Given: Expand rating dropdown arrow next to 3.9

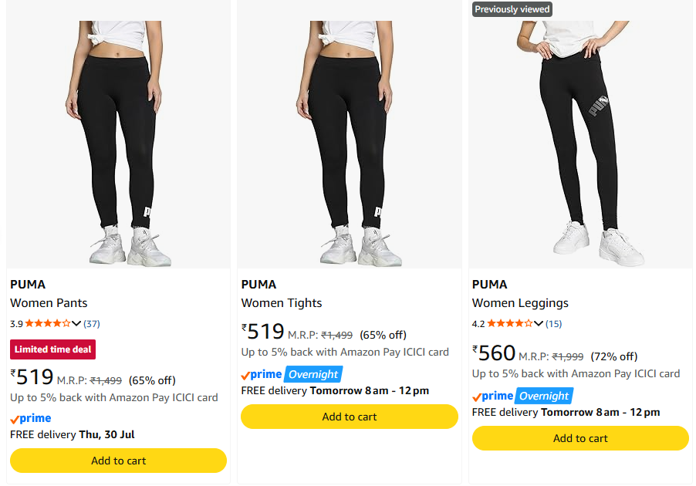Looking at the screenshot, I should 76,323.
